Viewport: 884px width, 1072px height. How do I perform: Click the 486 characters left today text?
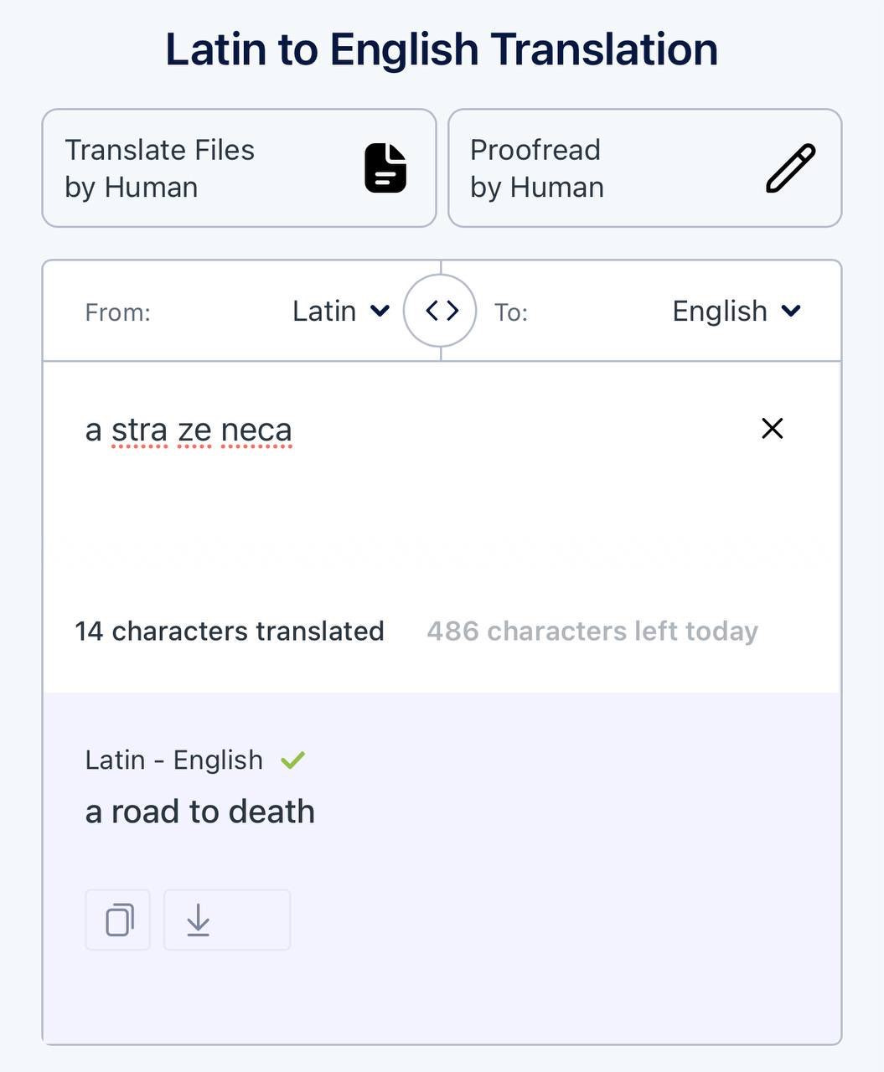592,631
